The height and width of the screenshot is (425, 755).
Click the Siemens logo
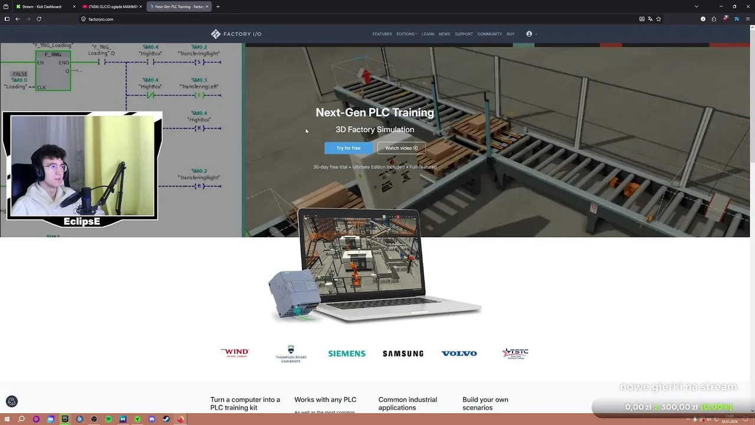(347, 354)
